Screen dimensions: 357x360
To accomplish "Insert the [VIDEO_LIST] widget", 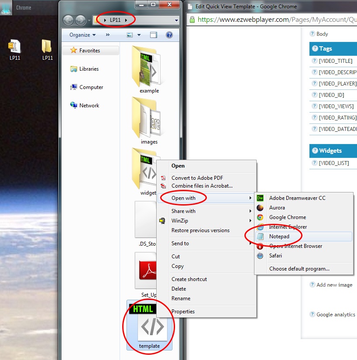I will 334,163.
